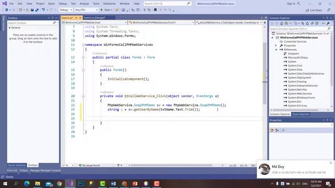Open the Visual Studio taskbar icon
This screenshot has height=188, width=335.
coord(70,183)
